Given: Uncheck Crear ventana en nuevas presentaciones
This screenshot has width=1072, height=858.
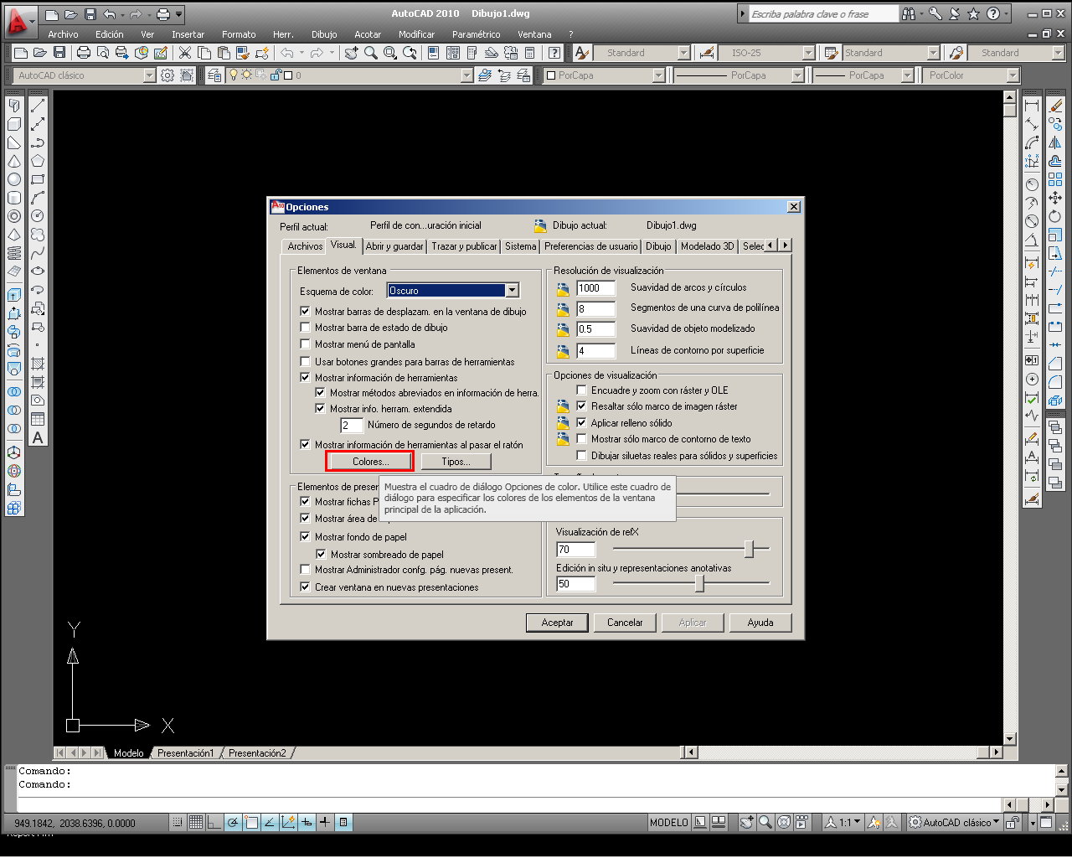Looking at the screenshot, I should (x=305, y=587).
